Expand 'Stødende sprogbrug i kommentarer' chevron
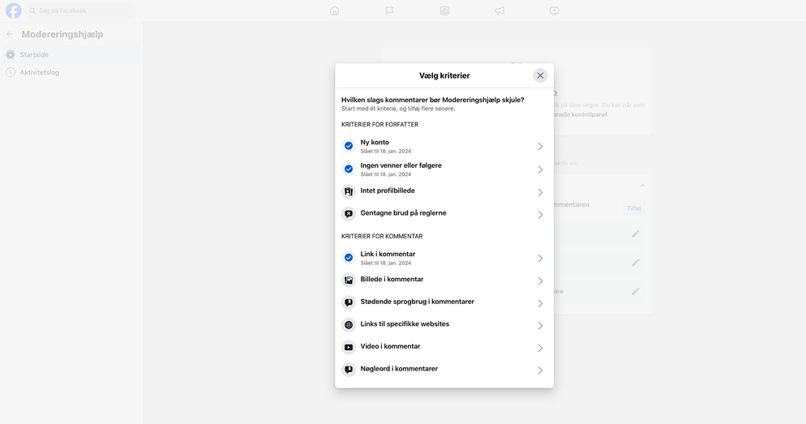Screen dimensions: 806x424 pos(540,303)
